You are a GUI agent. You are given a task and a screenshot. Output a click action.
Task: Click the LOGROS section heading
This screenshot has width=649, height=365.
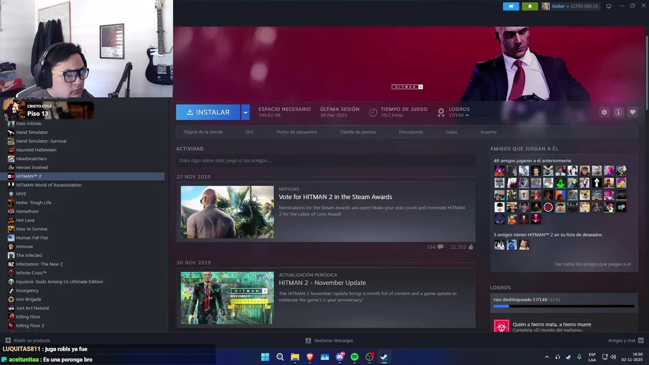tap(500, 287)
